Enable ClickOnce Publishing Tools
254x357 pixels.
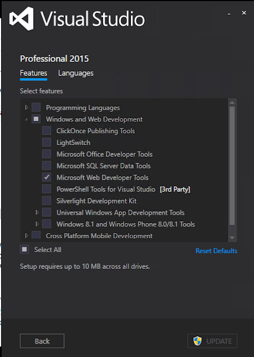pos(47,131)
